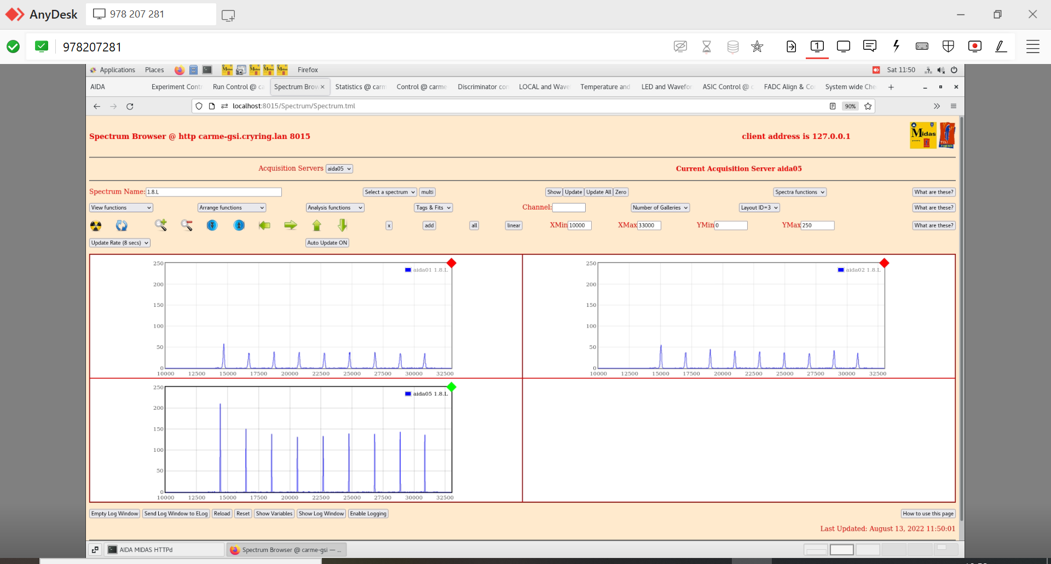Image resolution: width=1051 pixels, height=564 pixels.
Task: Switch to the Statistics browser tab
Action: [x=360, y=87]
